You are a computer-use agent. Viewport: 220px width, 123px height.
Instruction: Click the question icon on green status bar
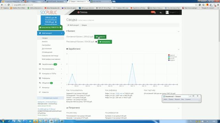point(60,27)
